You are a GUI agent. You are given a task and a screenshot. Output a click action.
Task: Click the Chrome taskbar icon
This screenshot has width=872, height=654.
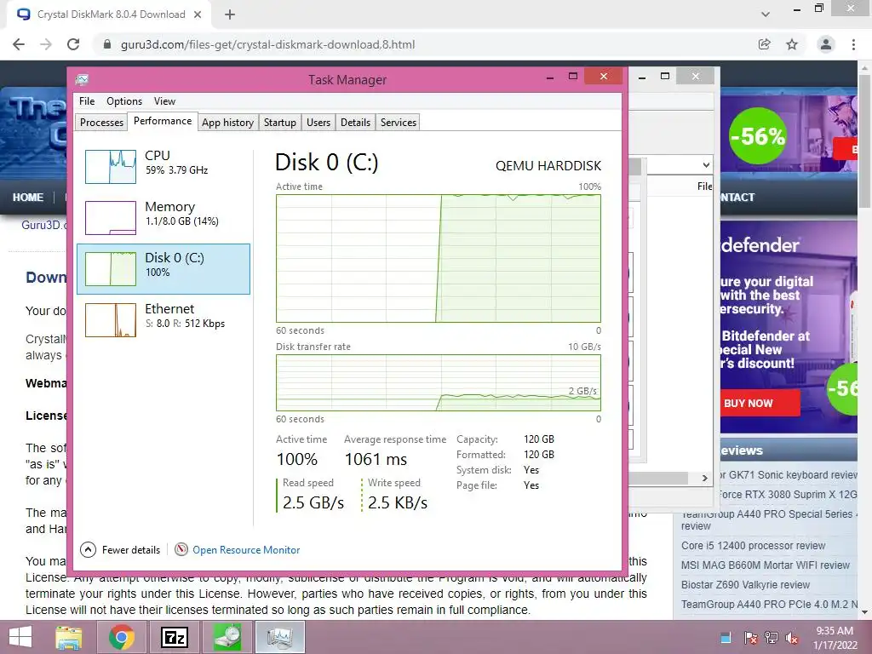pyautogui.click(x=122, y=637)
